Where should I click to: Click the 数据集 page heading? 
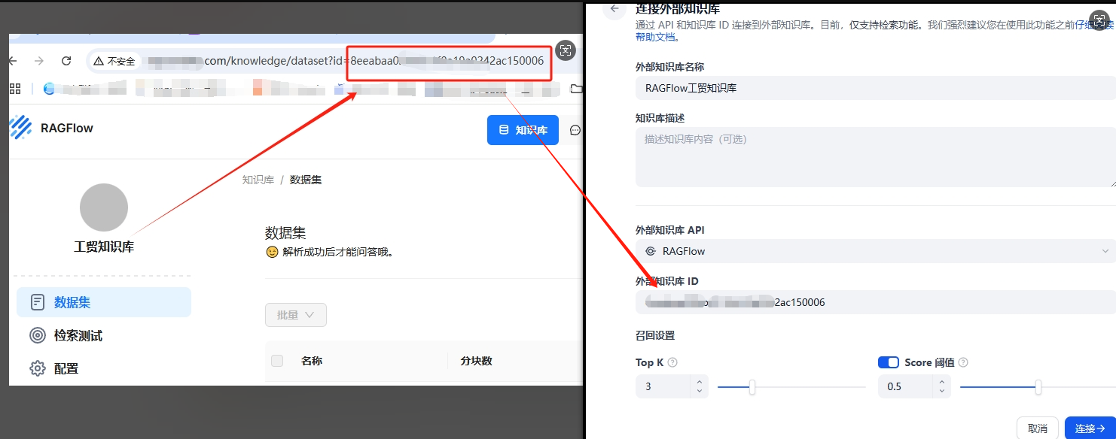pyautogui.click(x=285, y=233)
